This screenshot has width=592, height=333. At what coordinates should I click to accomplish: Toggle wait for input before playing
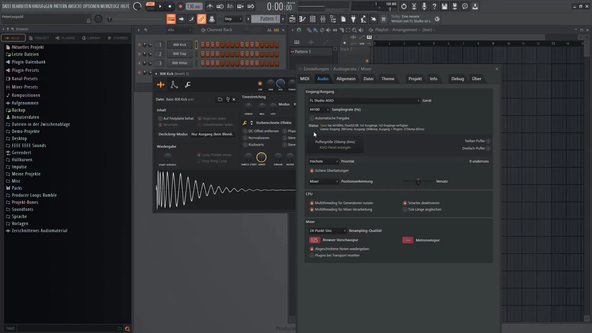coord(220,6)
